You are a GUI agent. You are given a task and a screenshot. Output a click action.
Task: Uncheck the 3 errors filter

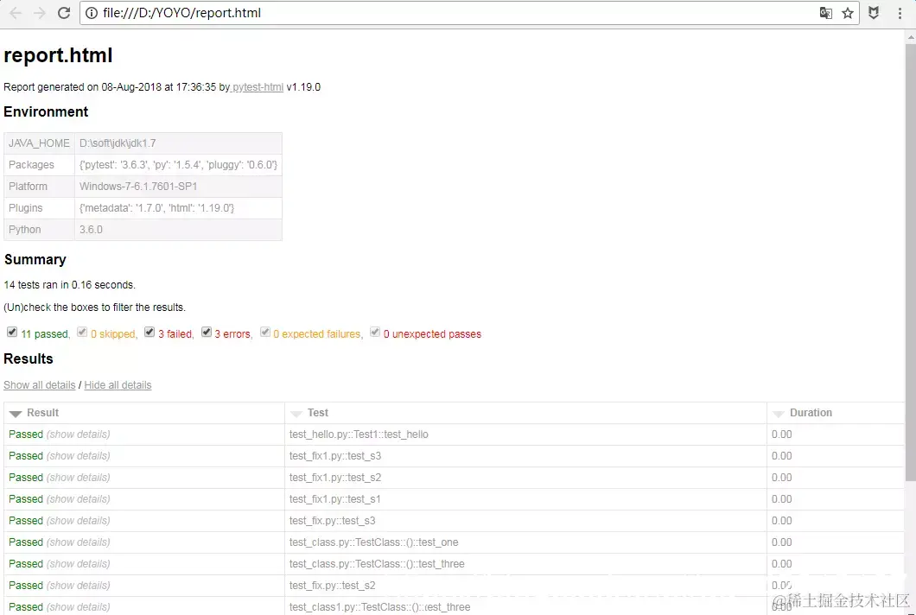207,333
